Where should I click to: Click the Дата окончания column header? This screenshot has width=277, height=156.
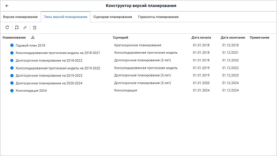click(233, 37)
